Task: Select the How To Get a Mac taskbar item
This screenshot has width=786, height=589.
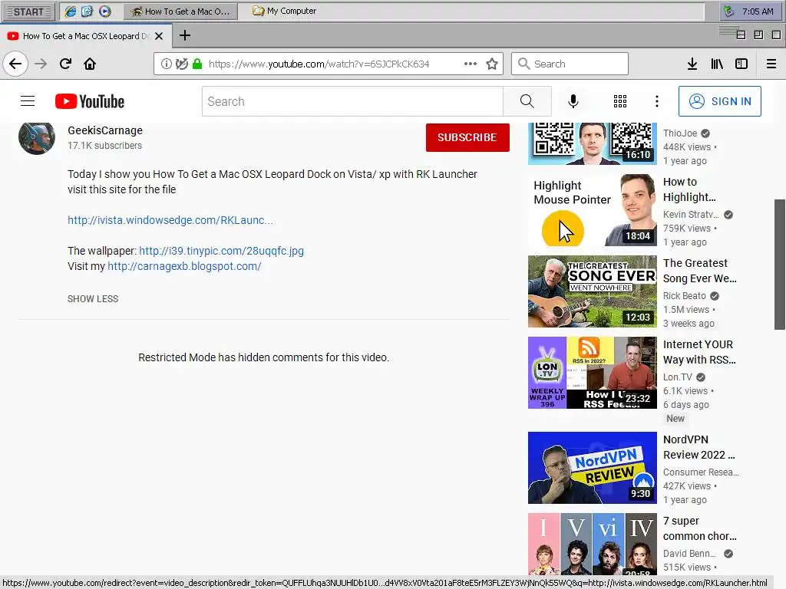Action: click(x=180, y=11)
